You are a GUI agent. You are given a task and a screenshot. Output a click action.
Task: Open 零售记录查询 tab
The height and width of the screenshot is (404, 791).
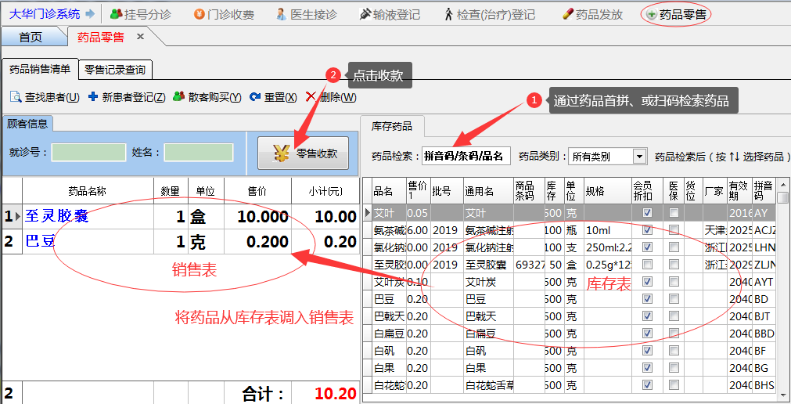click(x=115, y=70)
